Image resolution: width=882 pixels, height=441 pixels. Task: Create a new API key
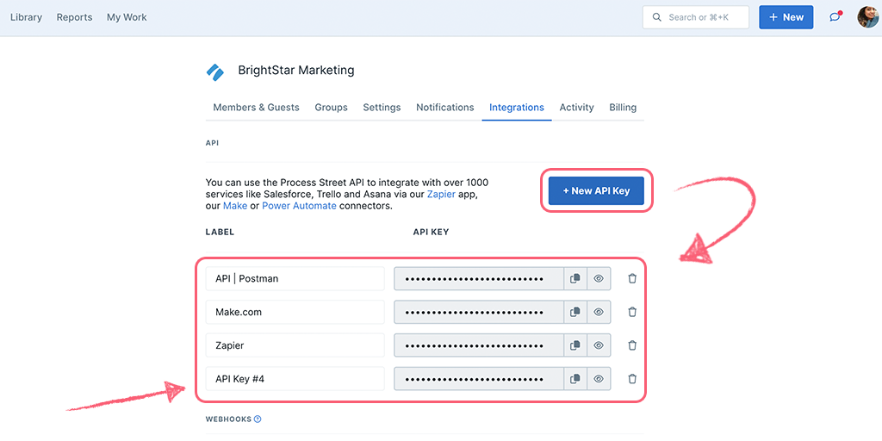(596, 190)
